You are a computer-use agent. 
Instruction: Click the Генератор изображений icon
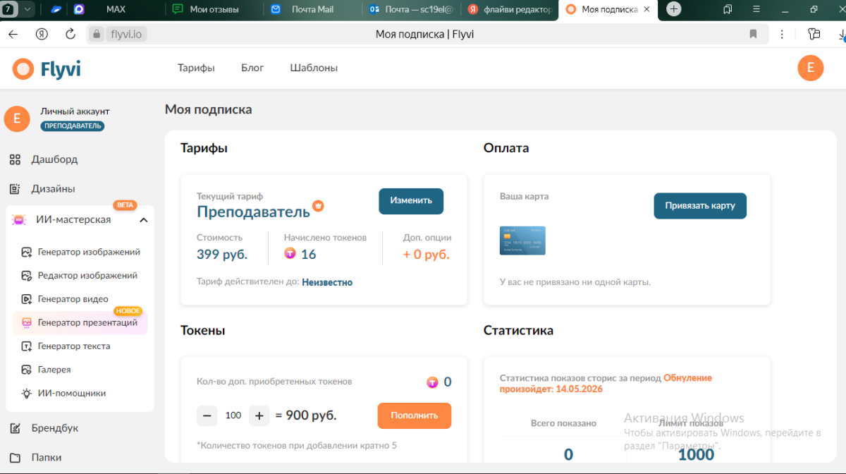click(27, 252)
